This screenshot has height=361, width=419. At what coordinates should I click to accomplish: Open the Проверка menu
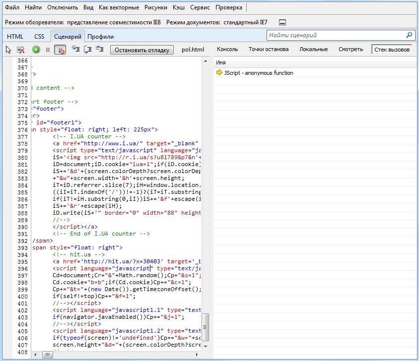click(229, 7)
